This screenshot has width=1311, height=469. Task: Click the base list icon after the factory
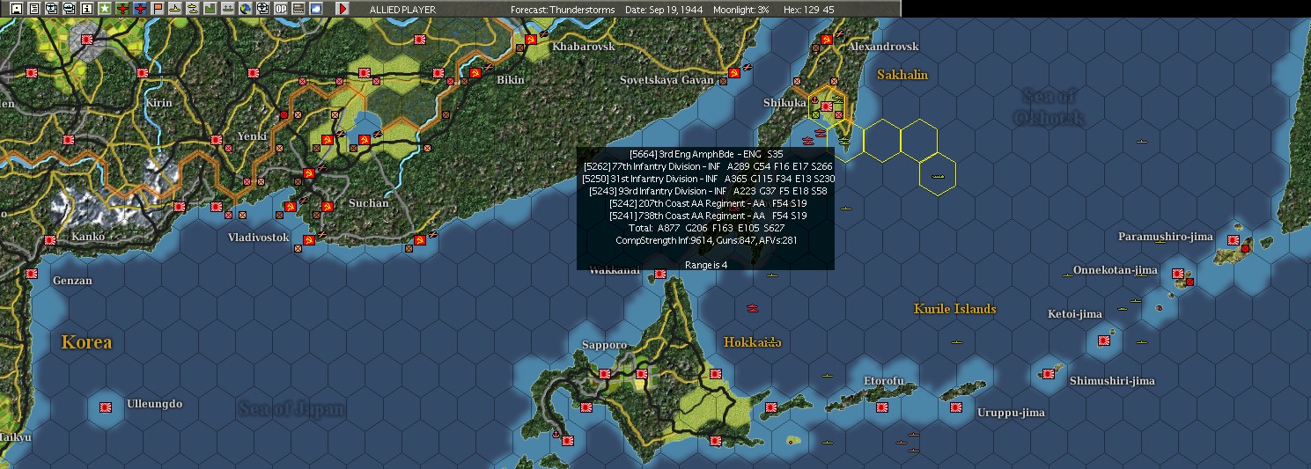coord(228,9)
